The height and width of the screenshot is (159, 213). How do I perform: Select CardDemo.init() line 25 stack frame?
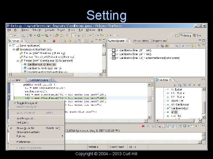[x=42, y=64]
